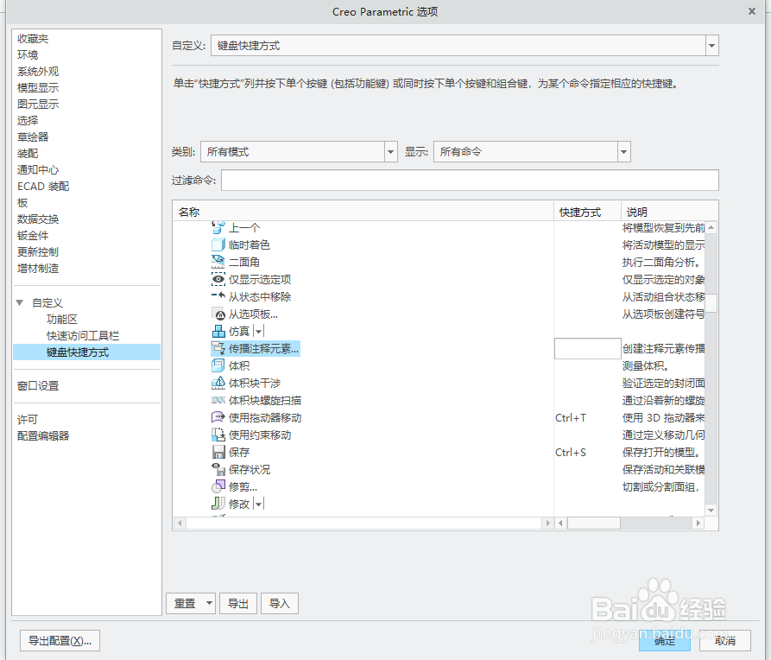Click the 仅显示选定项 eye icon
771x660 pixels.
[x=218, y=279]
